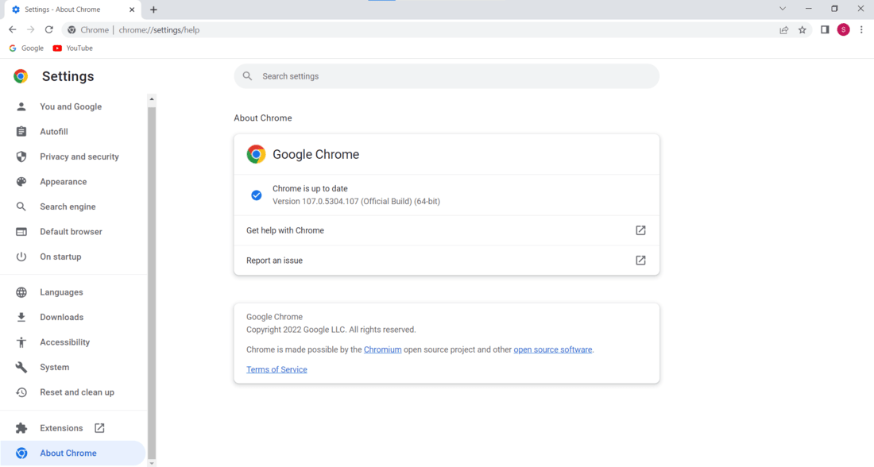Open Get help with Chrome external link icon
The height and width of the screenshot is (467, 874).
click(x=640, y=230)
